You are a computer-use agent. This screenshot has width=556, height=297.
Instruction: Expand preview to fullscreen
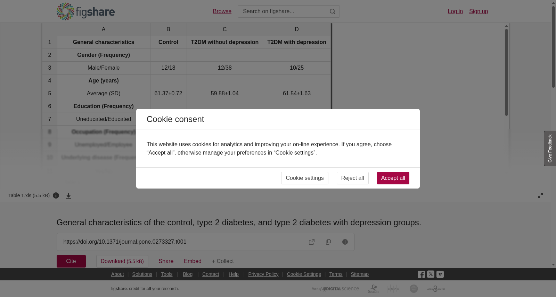[x=540, y=195]
